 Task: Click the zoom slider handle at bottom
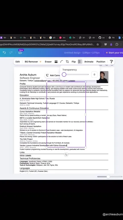[x=108, y=177]
